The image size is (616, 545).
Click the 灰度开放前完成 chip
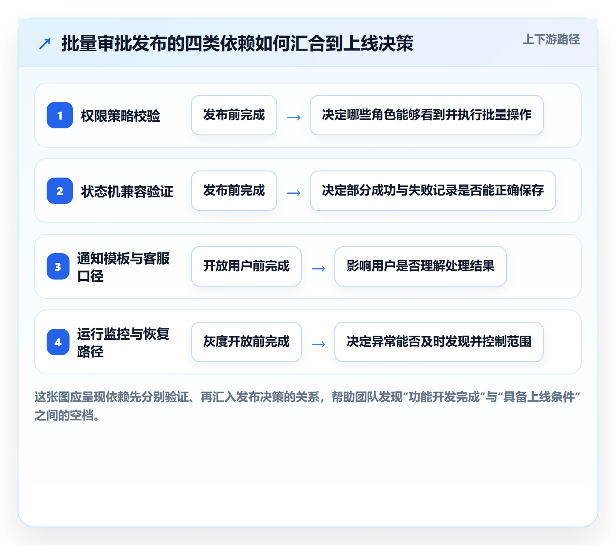pos(246,342)
